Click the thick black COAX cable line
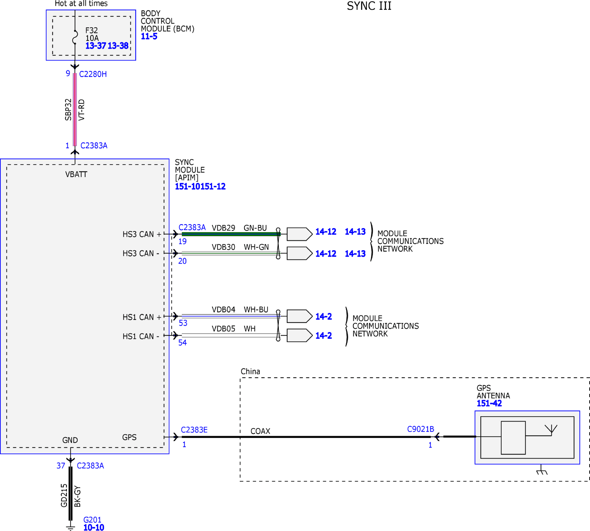 tap(306, 437)
